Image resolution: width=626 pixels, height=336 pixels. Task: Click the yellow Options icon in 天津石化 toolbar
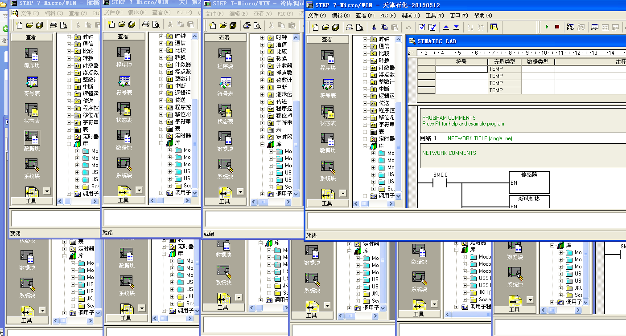pyautogui.click(x=494, y=27)
